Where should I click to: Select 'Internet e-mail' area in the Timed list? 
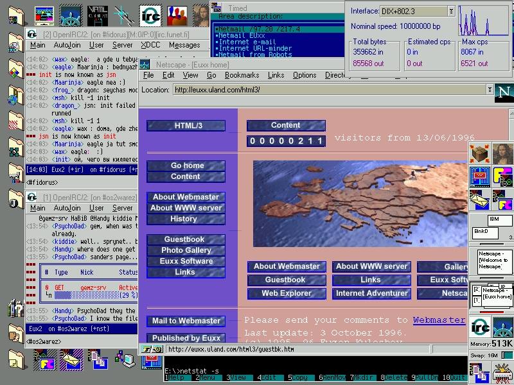pyautogui.click(x=247, y=42)
